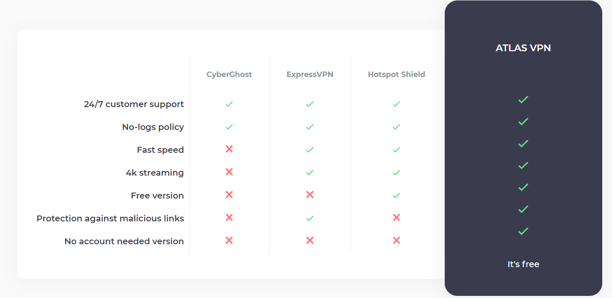Click ExpressVPN 4k streaming checkmark

310,173
